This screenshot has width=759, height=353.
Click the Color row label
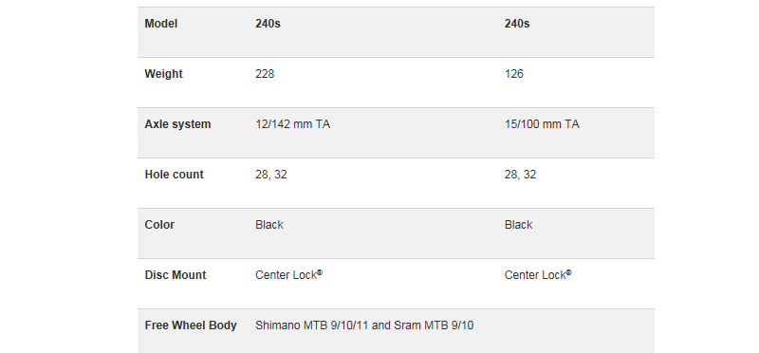[x=159, y=225]
